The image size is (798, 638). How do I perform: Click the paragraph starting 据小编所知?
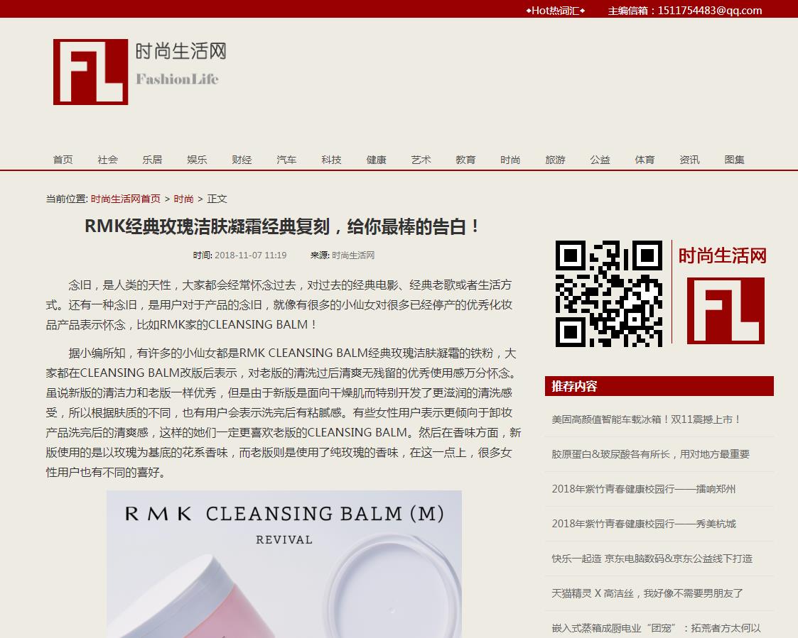point(284,412)
